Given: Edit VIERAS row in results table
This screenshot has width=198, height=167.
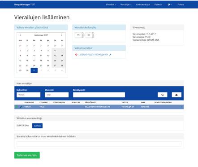Looking at the screenshot, I should point(21,107).
